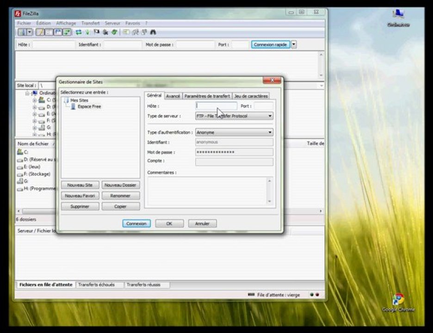Click the reconnect green checkmark icon
The height and width of the screenshot is (333, 433).
tap(114, 32)
